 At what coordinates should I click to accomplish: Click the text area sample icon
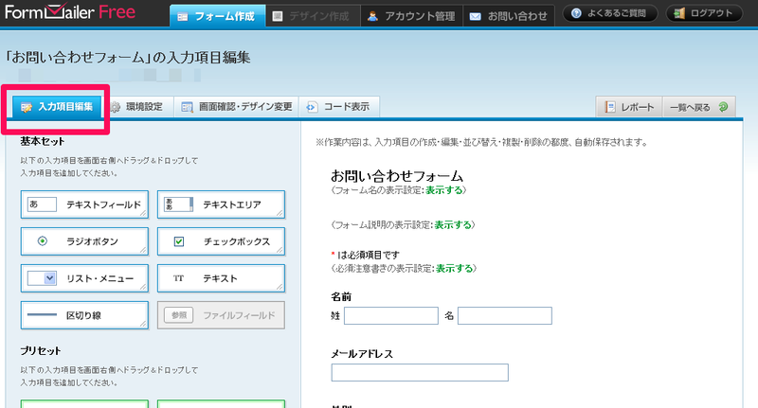click(178, 204)
